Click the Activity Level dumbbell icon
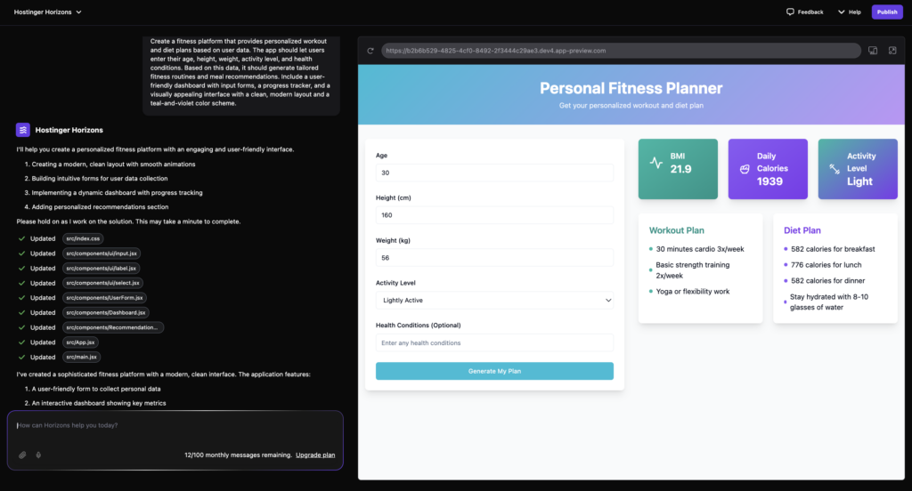The height and width of the screenshot is (491, 912). click(x=835, y=168)
